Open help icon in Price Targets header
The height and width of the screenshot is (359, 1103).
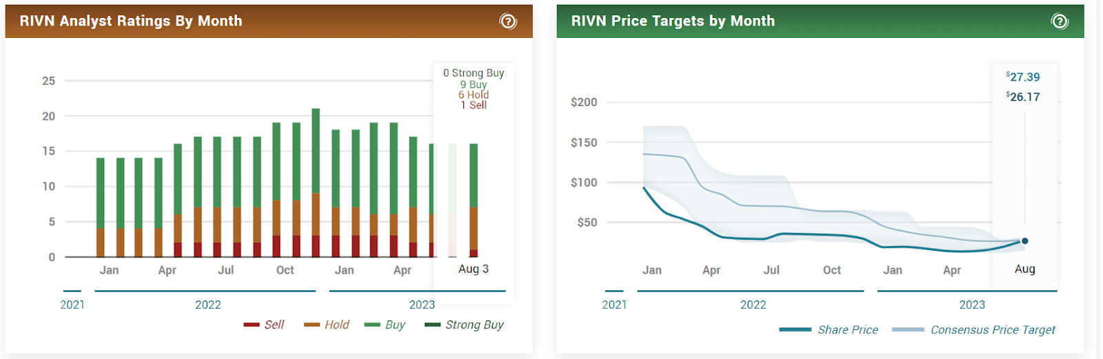coord(1060,21)
